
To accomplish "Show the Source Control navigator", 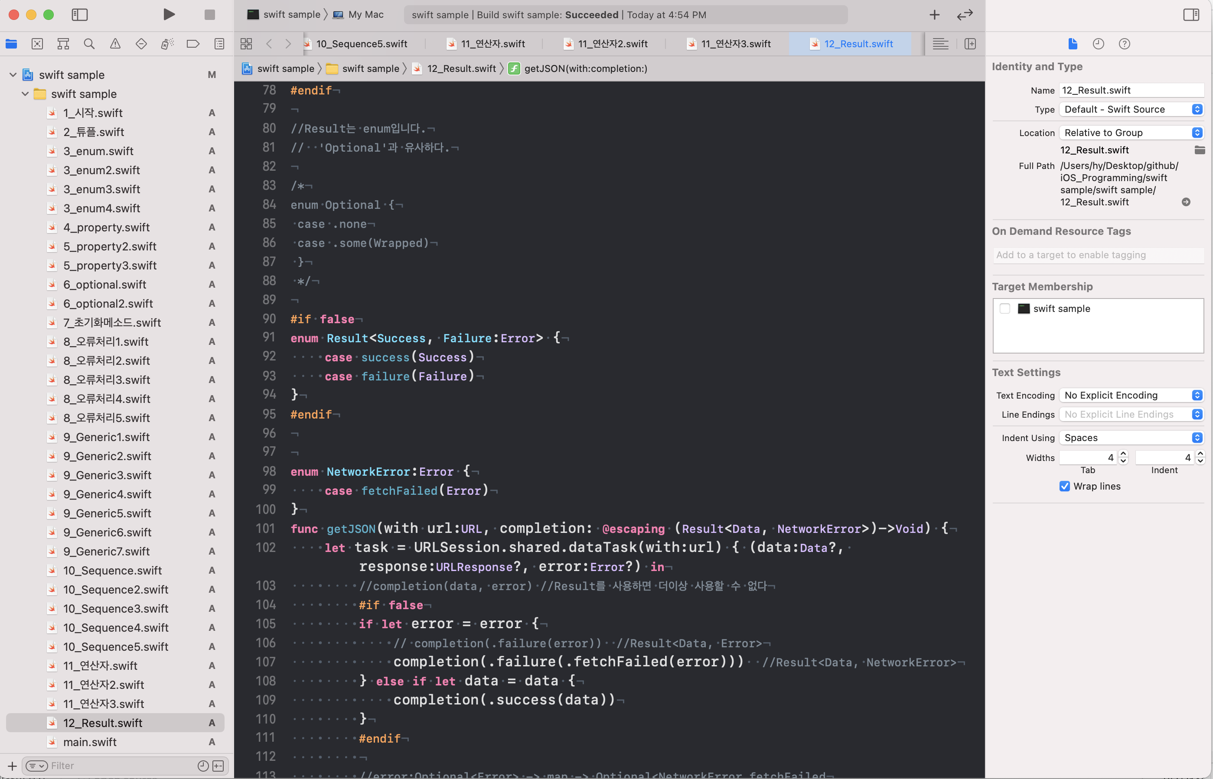I will pyautogui.click(x=37, y=44).
